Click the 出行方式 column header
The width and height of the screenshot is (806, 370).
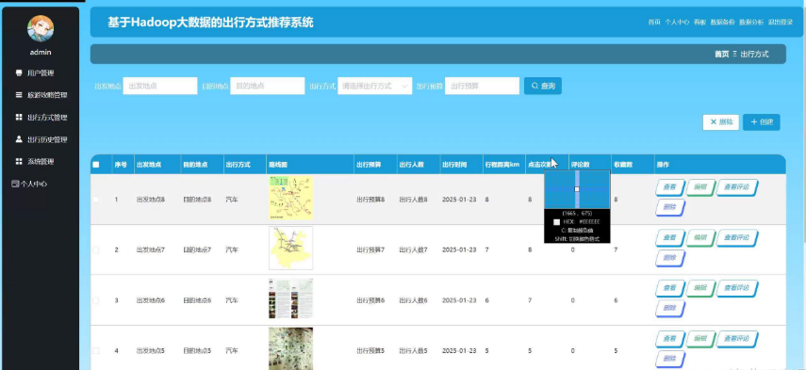pyautogui.click(x=238, y=165)
